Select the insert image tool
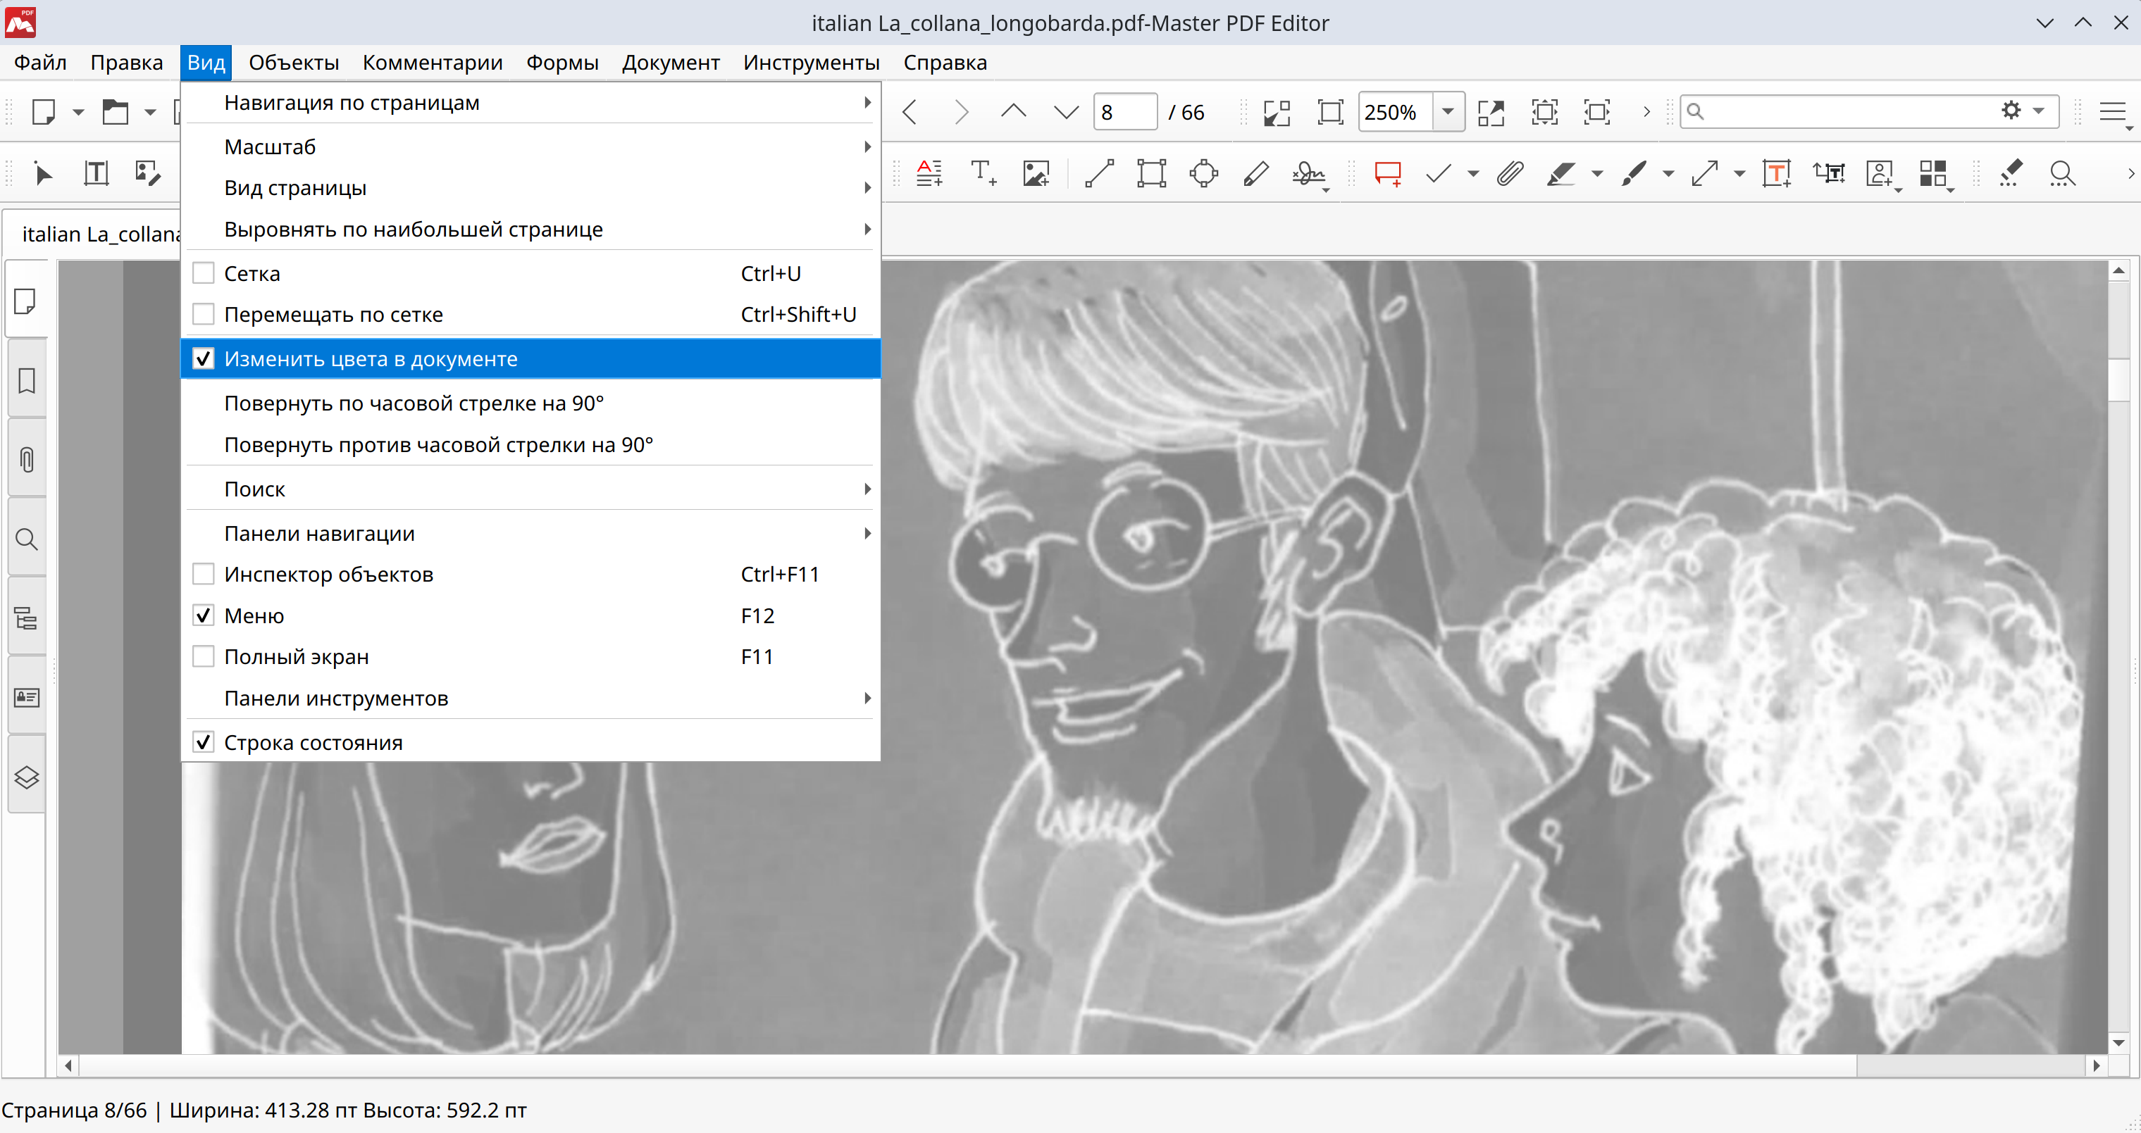Viewport: 2141px width, 1133px height. (1036, 174)
